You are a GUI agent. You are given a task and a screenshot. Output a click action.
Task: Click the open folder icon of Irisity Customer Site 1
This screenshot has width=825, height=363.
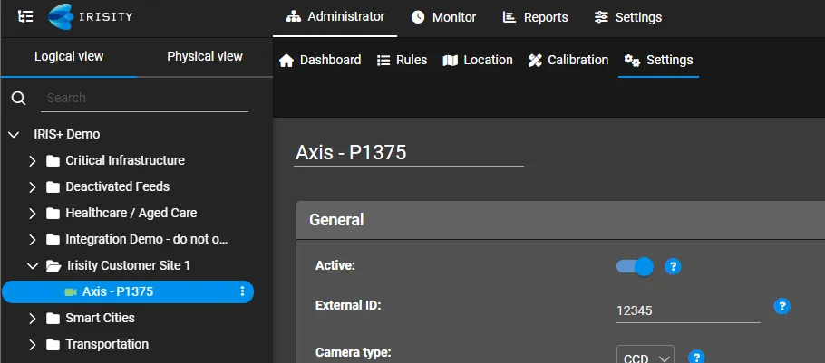53,266
